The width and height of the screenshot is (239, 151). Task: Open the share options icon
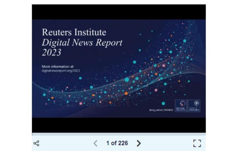[x=36, y=143]
